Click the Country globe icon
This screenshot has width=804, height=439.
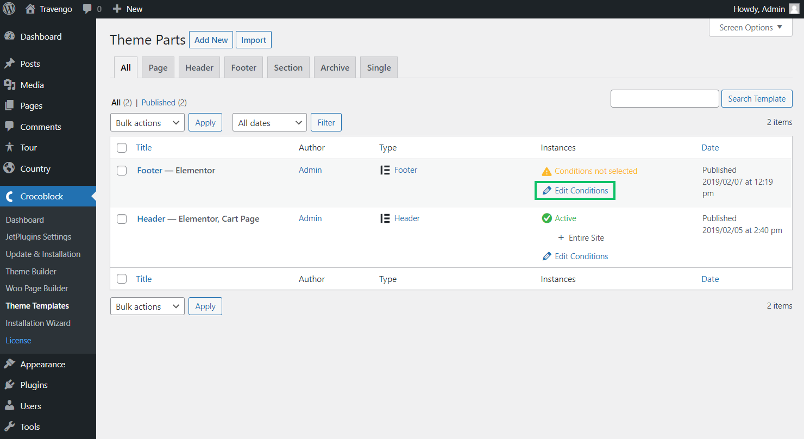[9, 168]
